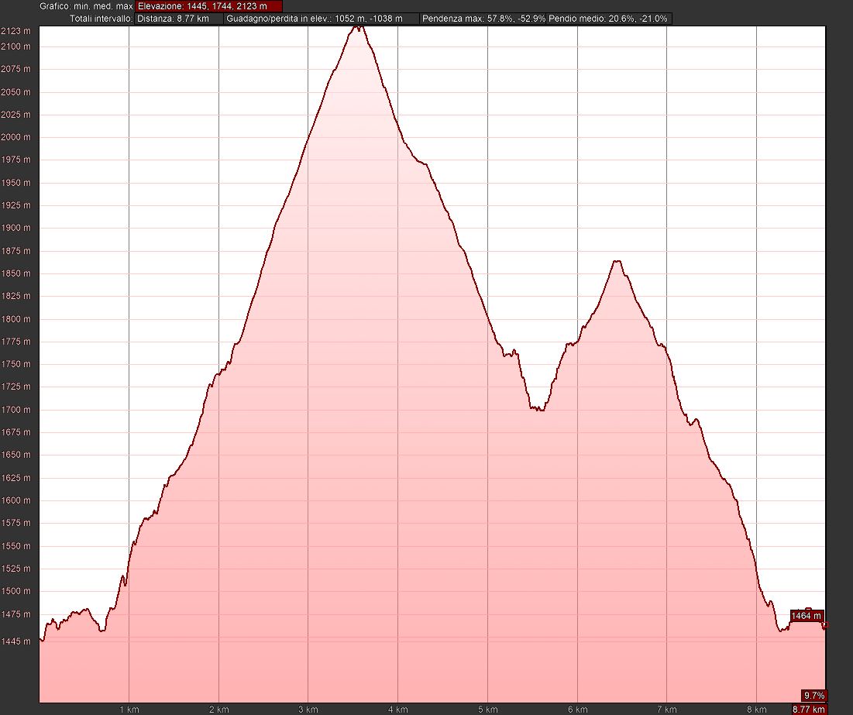Click the 6 km distance axis label

(577, 709)
